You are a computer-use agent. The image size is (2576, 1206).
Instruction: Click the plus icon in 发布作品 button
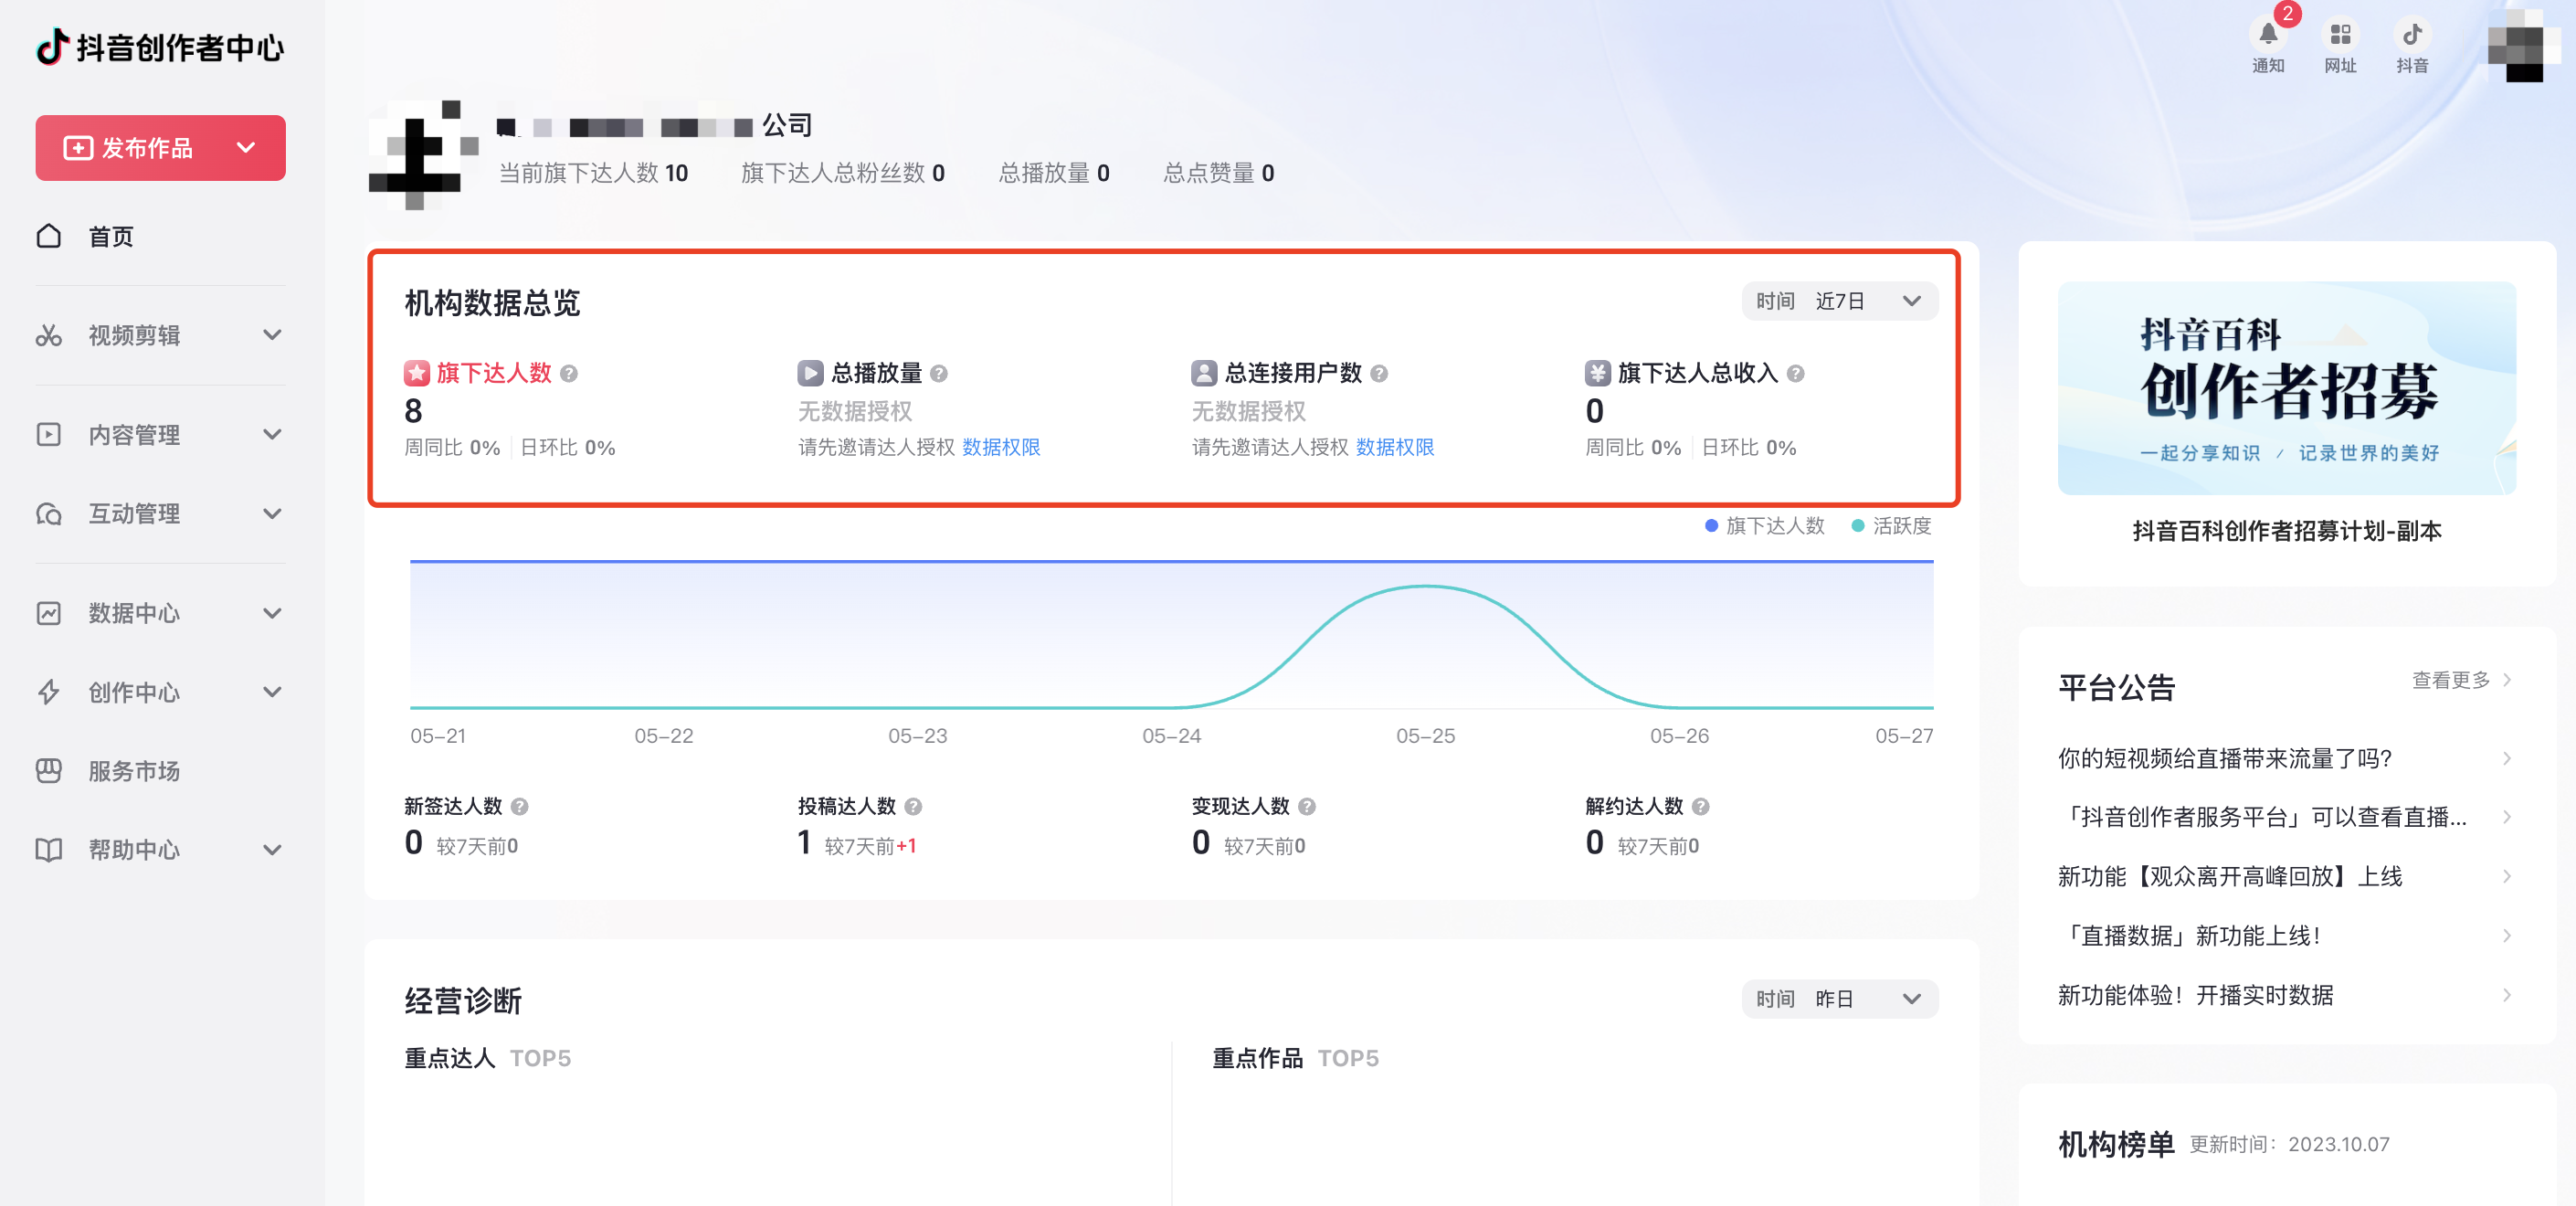78,148
